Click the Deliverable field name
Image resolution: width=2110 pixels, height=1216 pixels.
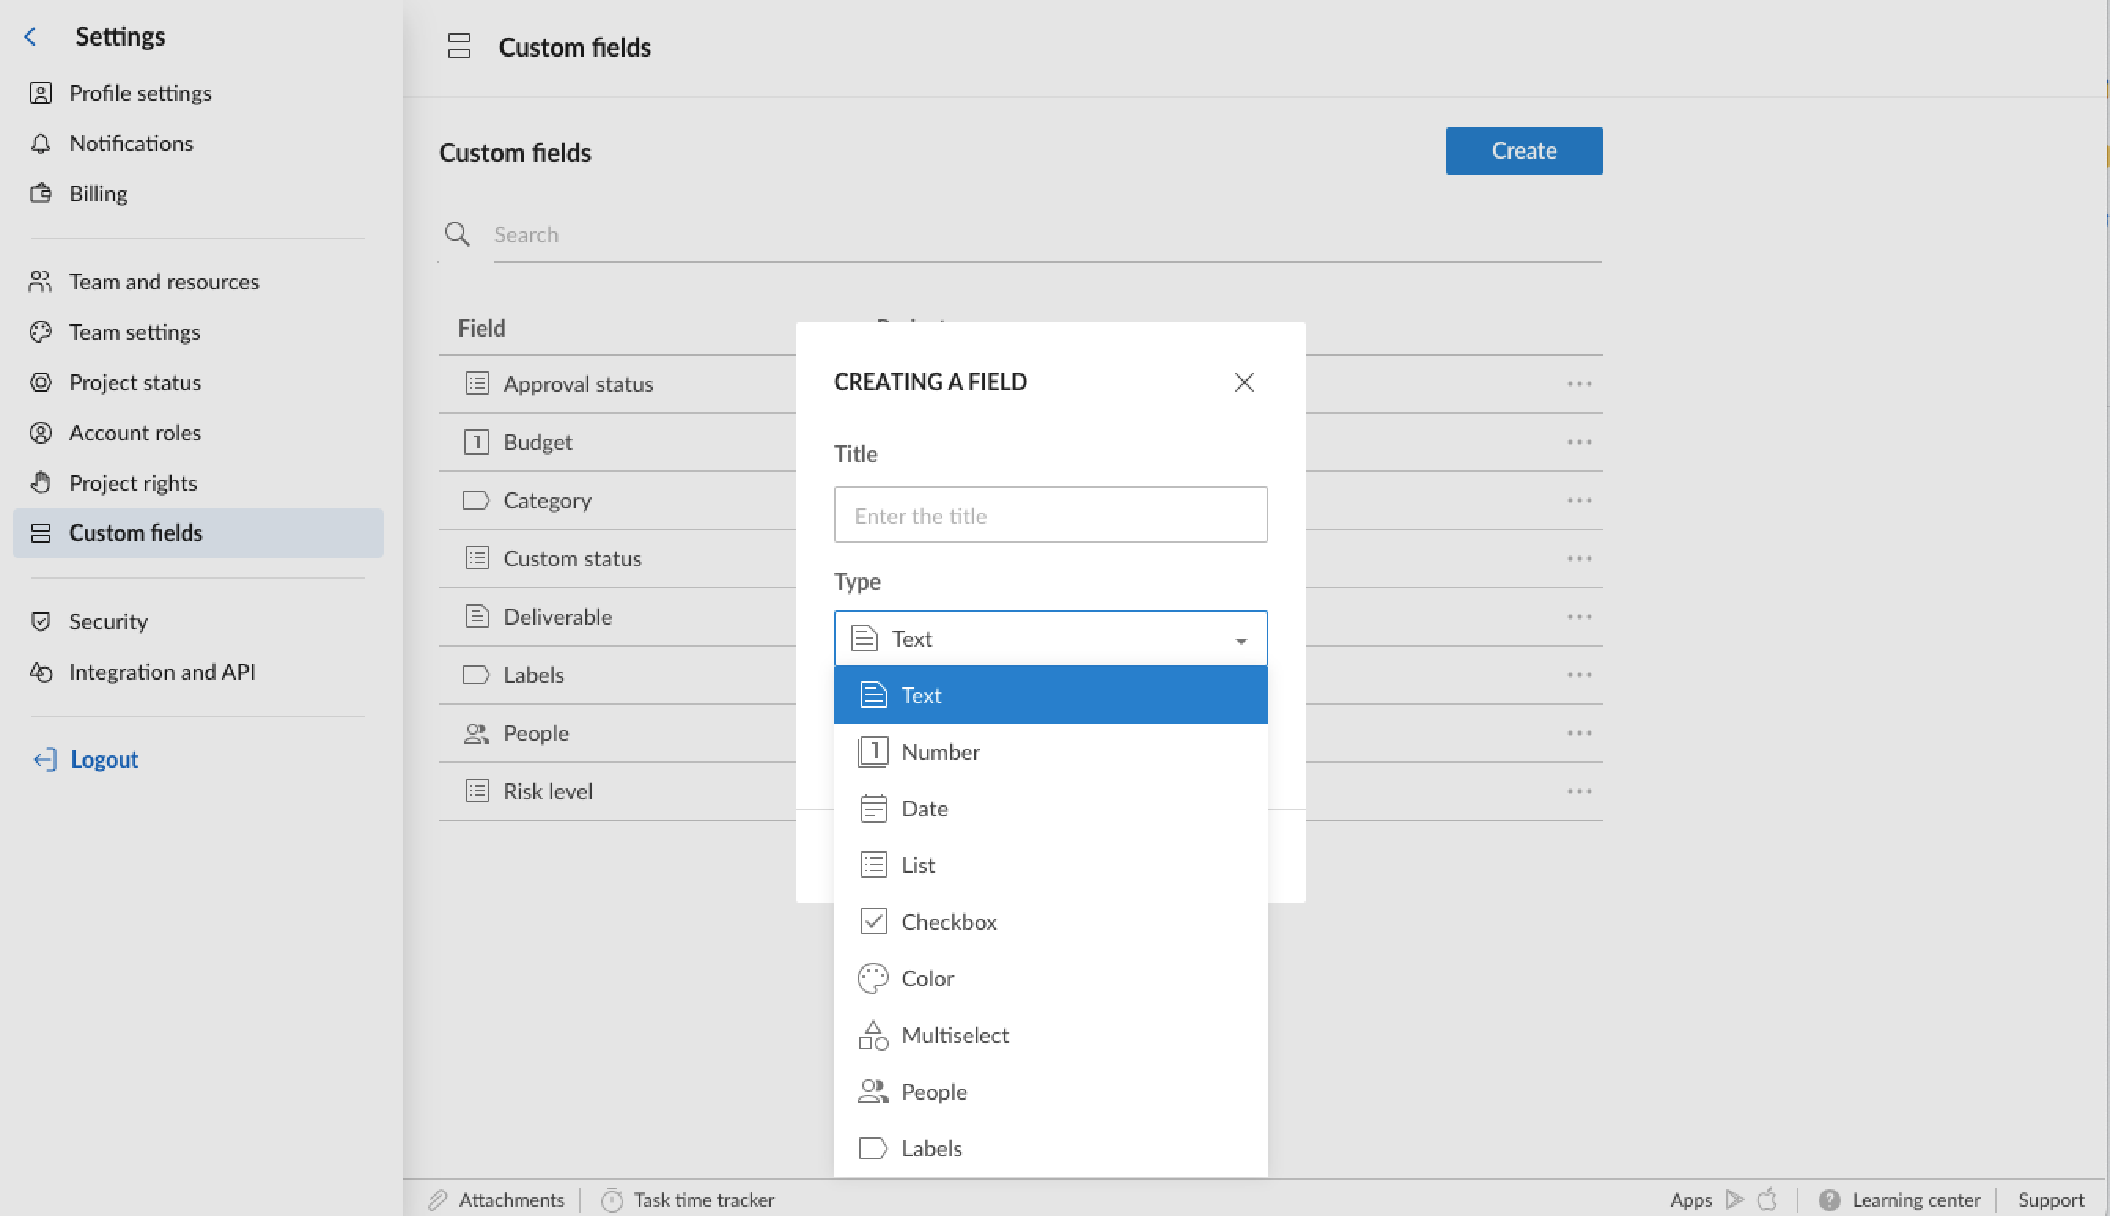click(x=557, y=617)
